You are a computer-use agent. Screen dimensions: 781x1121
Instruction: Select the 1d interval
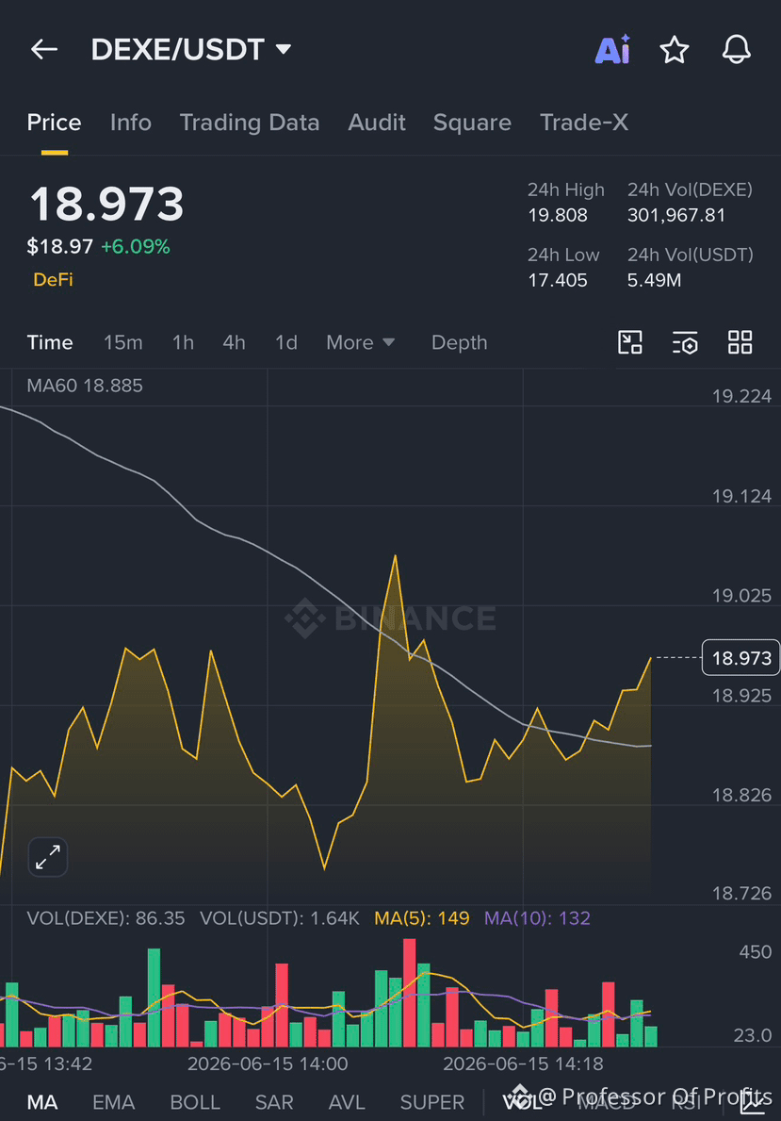pos(285,342)
